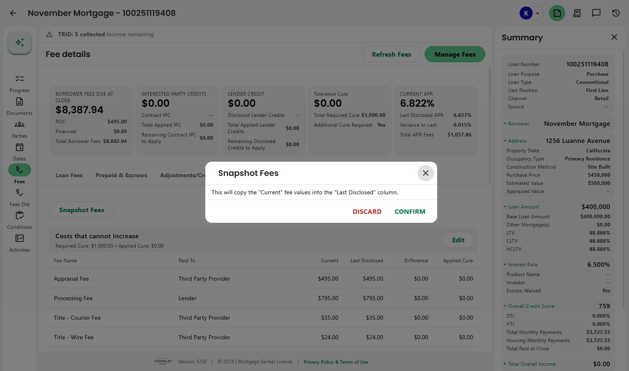Confirm the fee snapshot
The height and width of the screenshot is (371, 629).
(x=410, y=211)
